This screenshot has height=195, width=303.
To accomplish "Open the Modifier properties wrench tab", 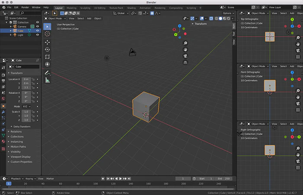I will point(3,112).
